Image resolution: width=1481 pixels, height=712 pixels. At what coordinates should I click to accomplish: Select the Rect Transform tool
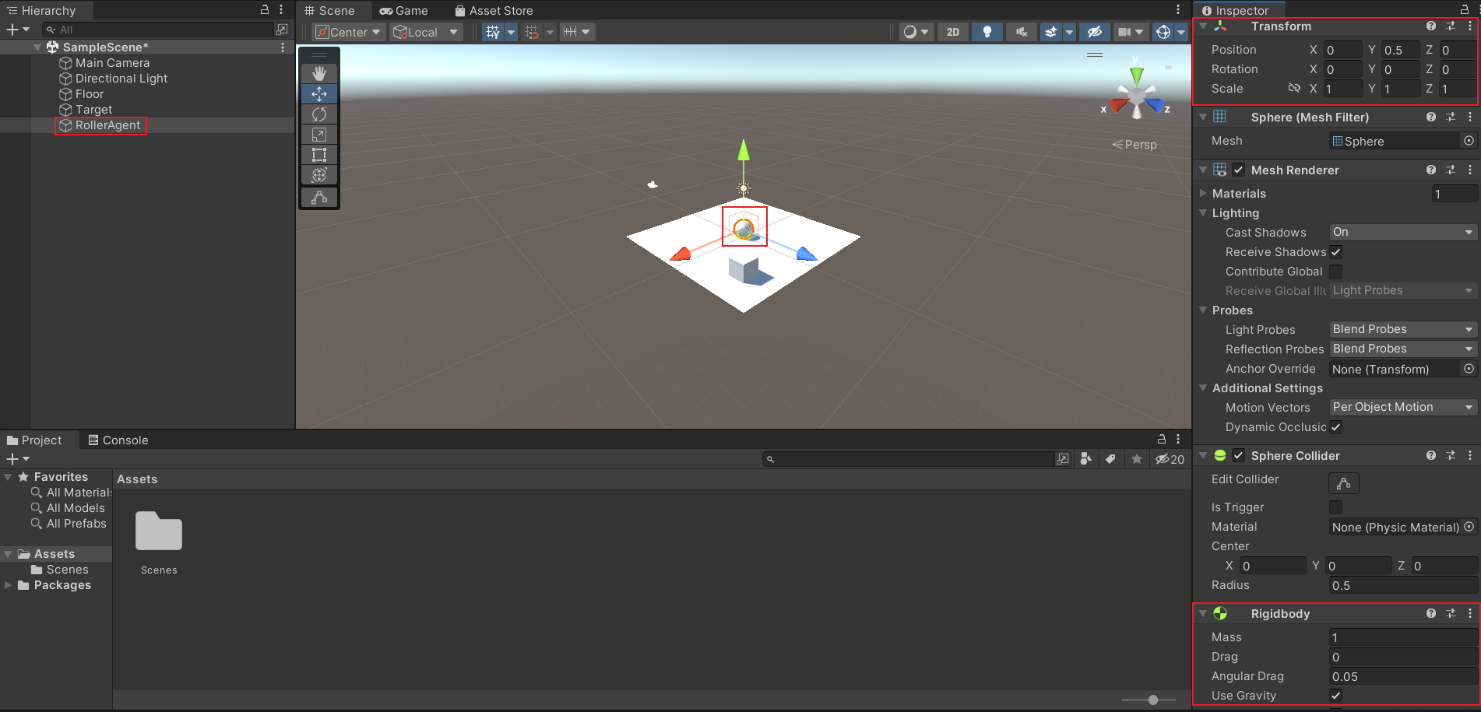pos(318,155)
